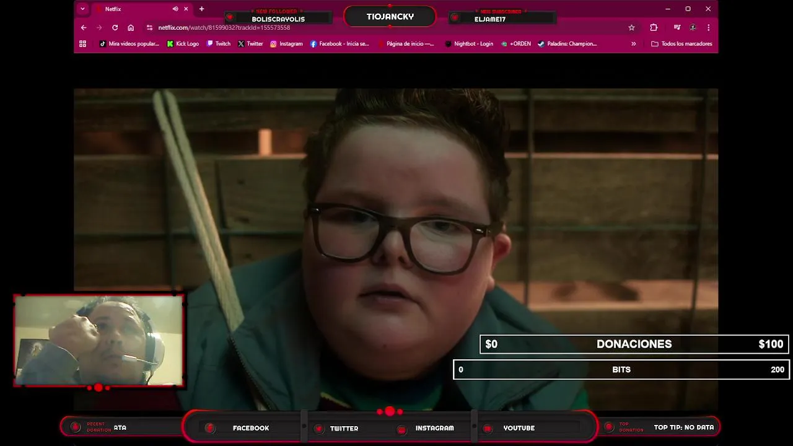This screenshot has height=446, width=793.
Task: Open the Todos los marcadores folder
Action: tap(681, 43)
